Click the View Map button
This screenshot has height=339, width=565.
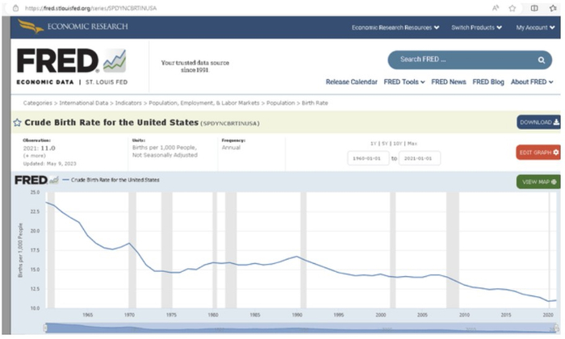point(538,182)
